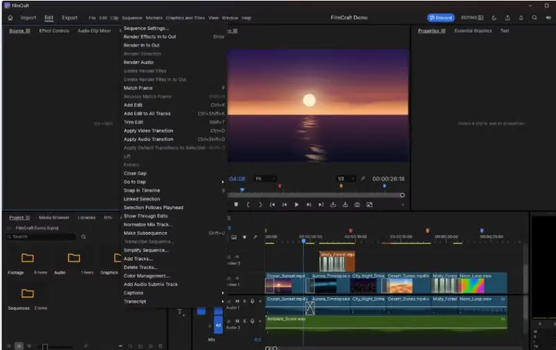556x350 pixels.
Task: Solo the Audio 1 track
Action: 245,301
